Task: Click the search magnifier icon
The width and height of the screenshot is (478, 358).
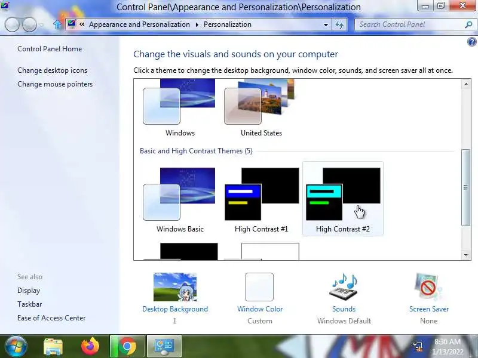Action: (469, 24)
